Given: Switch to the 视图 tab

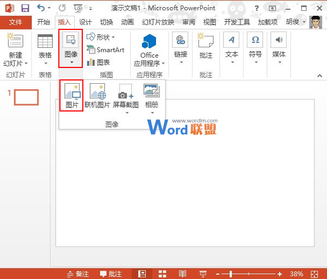Looking at the screenshot, I should (x=210, y=22).
